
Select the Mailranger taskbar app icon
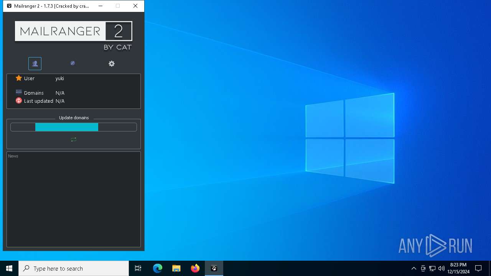coord(214,268)
